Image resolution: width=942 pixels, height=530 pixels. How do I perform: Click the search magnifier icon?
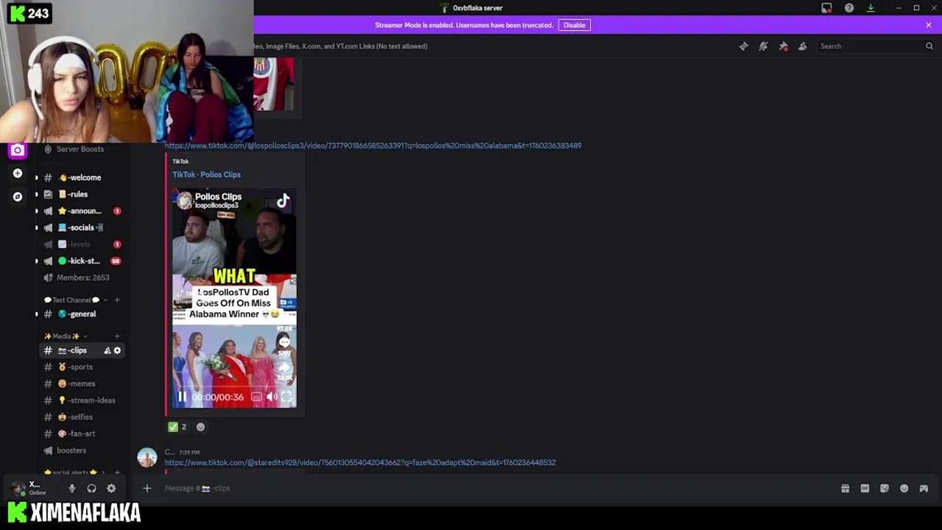pos(929,46)
